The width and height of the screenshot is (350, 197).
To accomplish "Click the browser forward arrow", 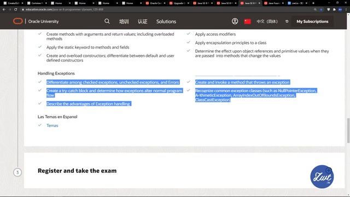I will 10,10.
